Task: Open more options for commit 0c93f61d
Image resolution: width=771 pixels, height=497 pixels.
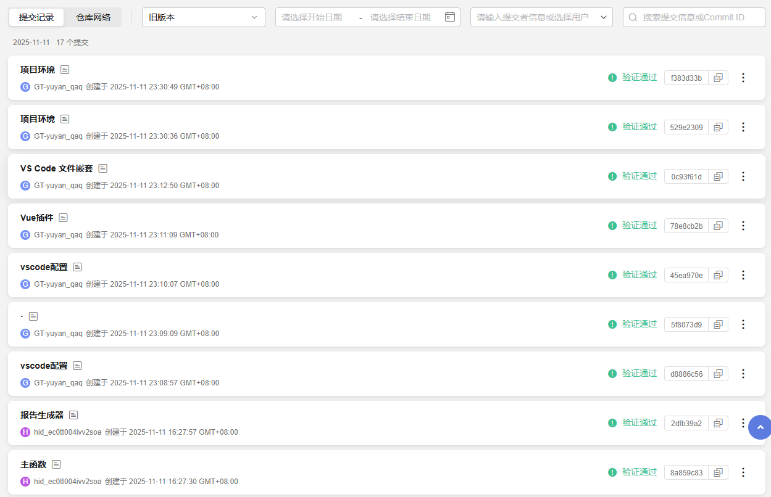Action: tap(743, 176)
